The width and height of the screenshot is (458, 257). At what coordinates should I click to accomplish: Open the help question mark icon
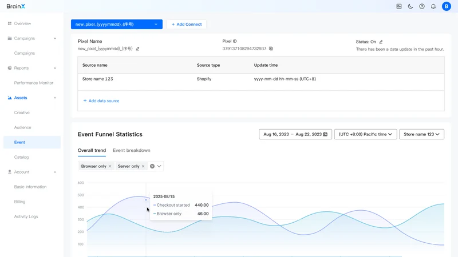(x=422, y=6)
